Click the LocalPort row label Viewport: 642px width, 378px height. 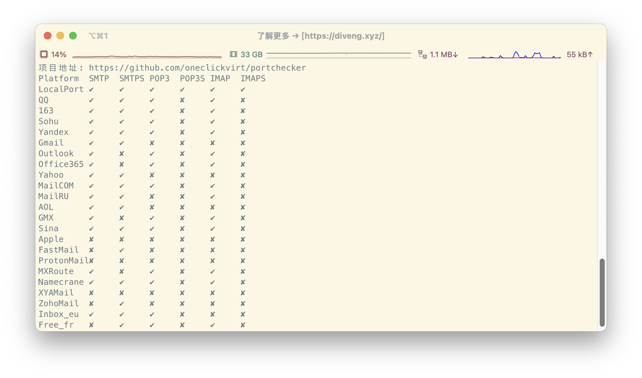click(x=61, y=89)
